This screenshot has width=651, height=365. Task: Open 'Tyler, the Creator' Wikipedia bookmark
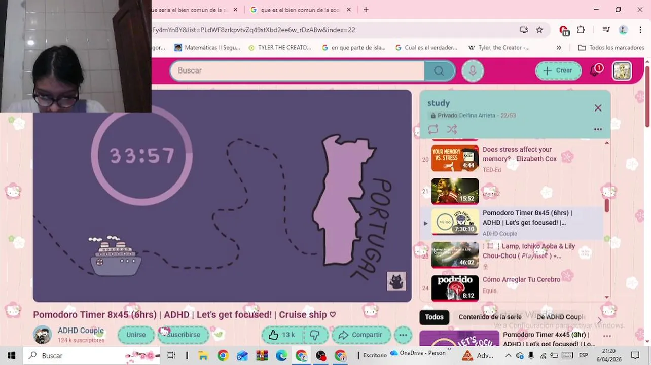(x=499, y=48)
